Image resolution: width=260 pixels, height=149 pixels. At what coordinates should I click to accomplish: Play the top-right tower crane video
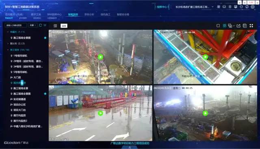click(205, 57)
